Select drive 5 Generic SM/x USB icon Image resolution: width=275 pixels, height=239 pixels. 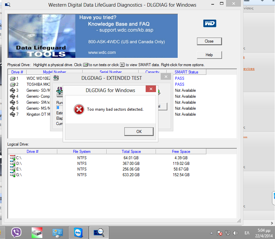13,102
